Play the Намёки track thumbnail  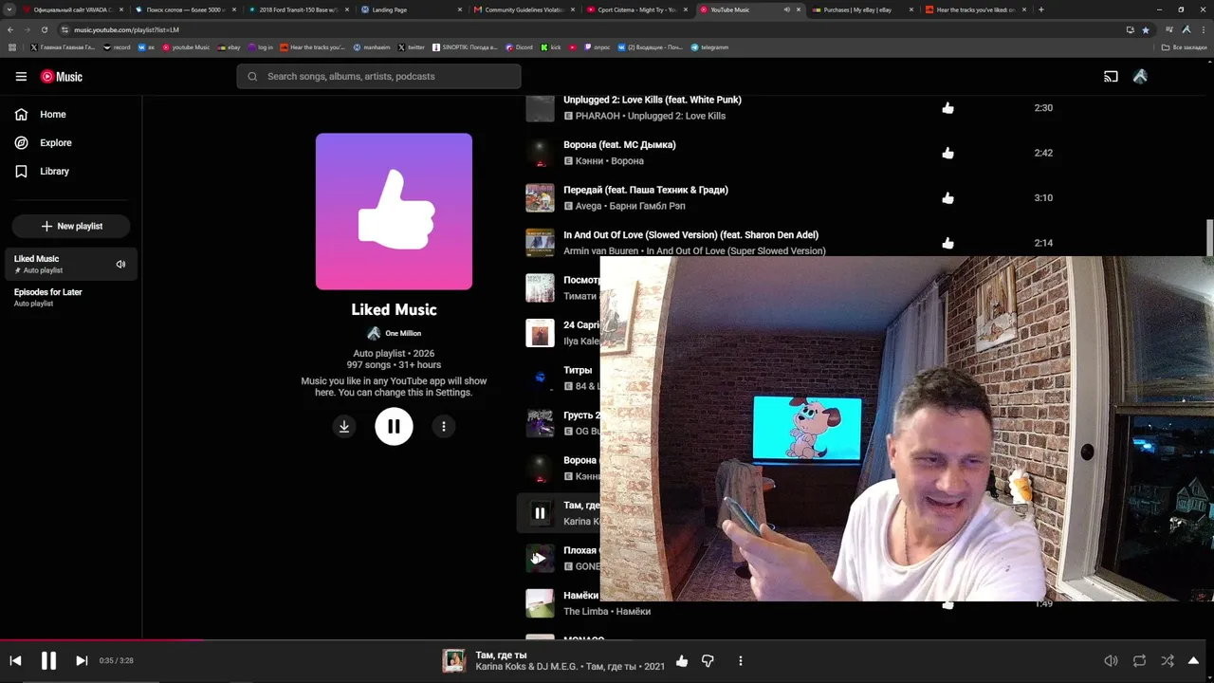[x=540, y=603]
